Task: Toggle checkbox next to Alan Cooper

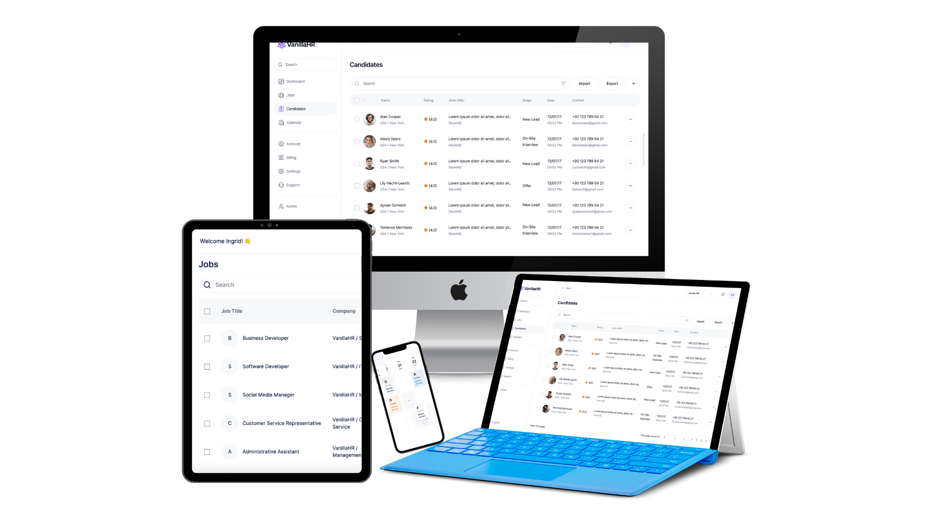Action: coord(356,119)
